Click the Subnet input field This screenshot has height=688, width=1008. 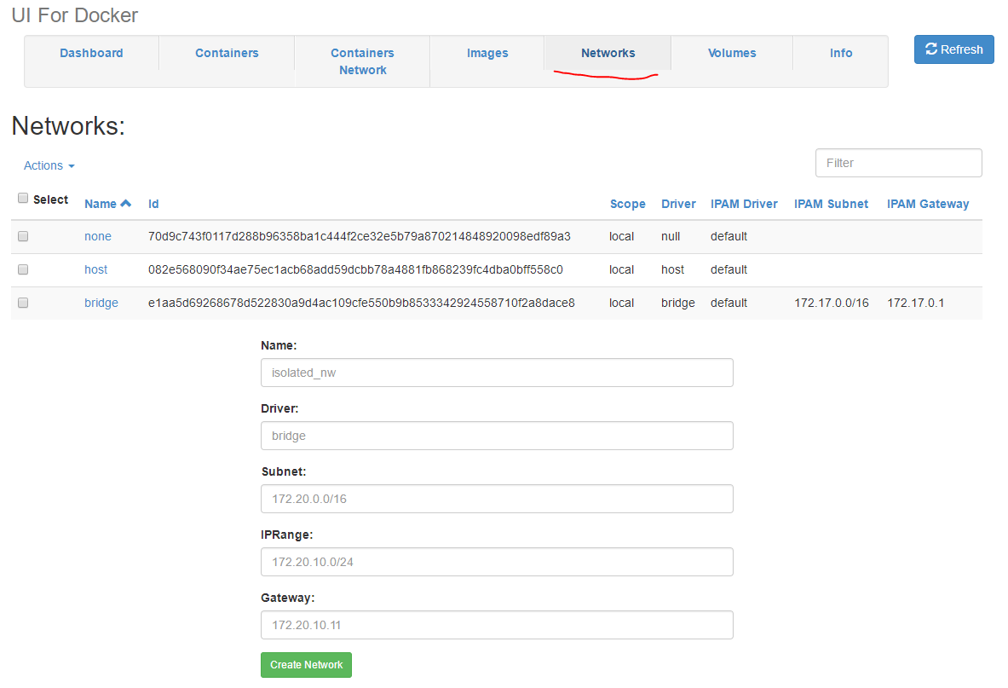point(497,499)
